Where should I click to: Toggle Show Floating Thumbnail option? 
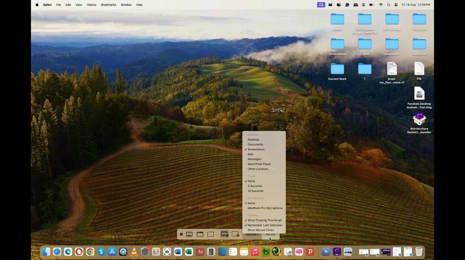(264, 220)
